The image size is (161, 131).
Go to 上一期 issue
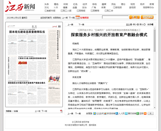65,18
